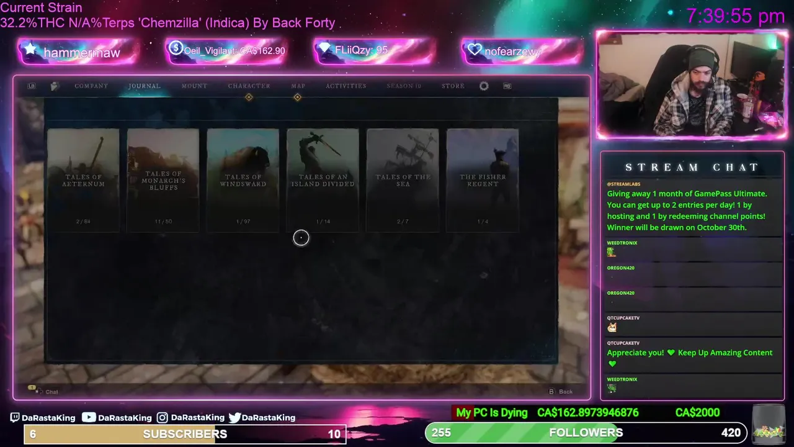Go to the Map tab

click(x=298, y=86)
